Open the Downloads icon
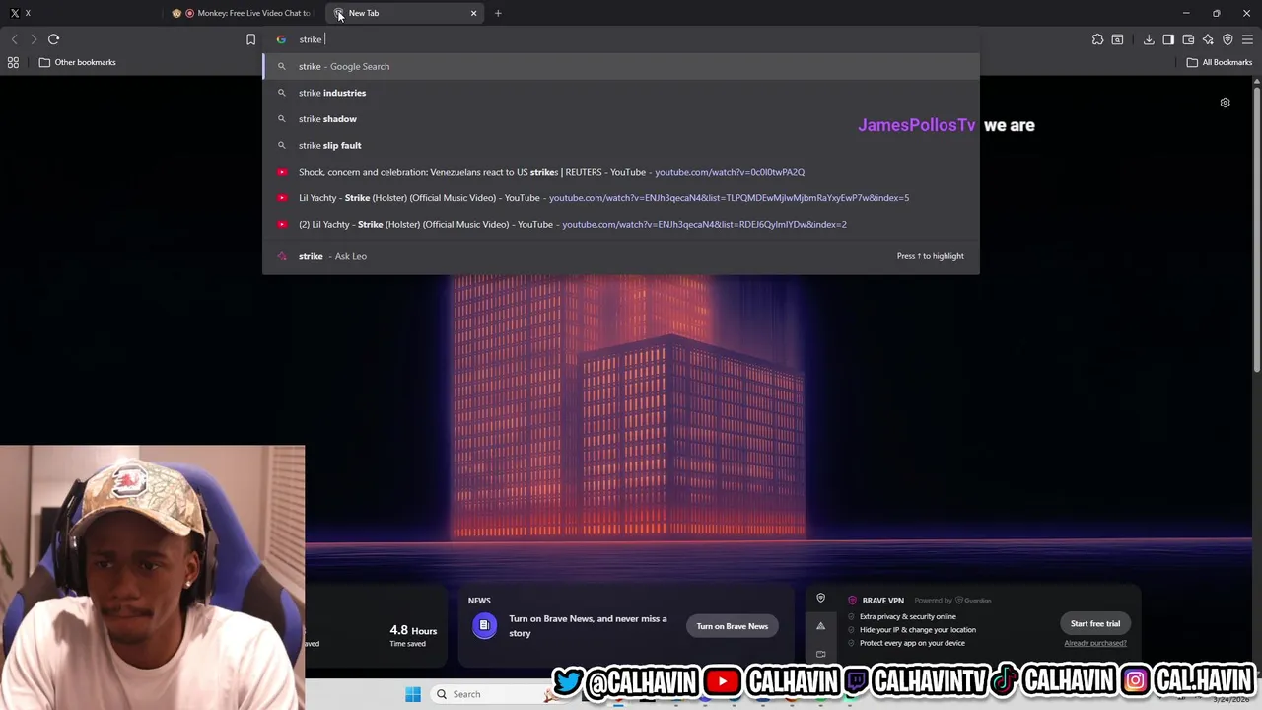The height and width of the screenshot is (710, 1262). point(1149,39)
